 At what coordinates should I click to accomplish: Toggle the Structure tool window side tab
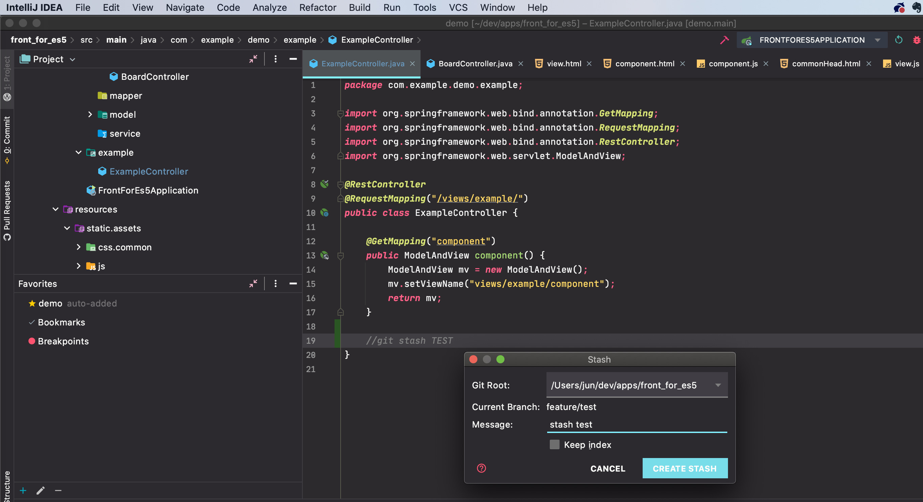7,486
